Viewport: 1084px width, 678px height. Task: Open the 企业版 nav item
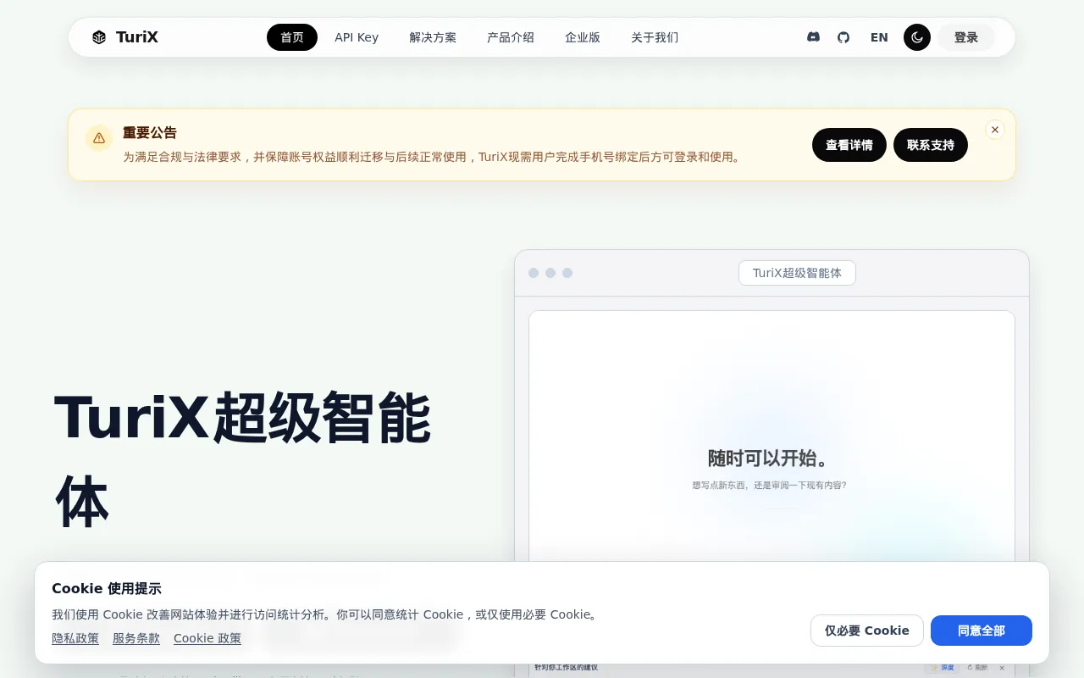pos(583,37)
